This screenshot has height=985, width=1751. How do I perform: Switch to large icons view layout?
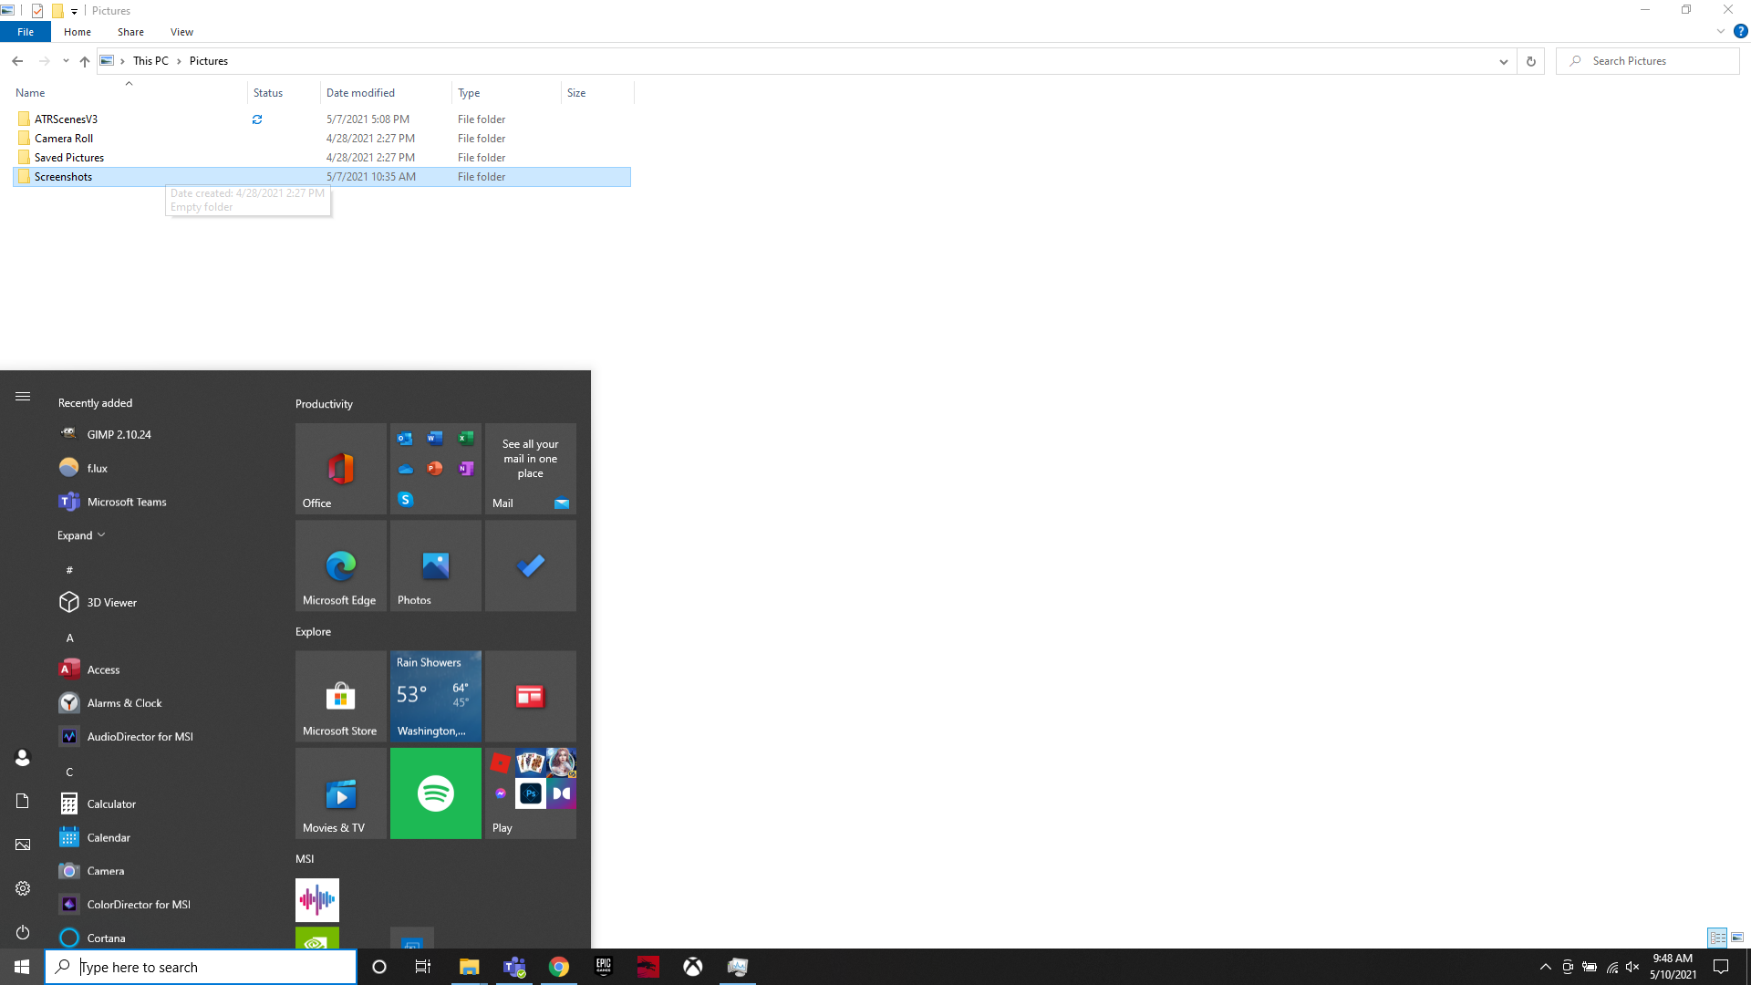point(1737,938)
